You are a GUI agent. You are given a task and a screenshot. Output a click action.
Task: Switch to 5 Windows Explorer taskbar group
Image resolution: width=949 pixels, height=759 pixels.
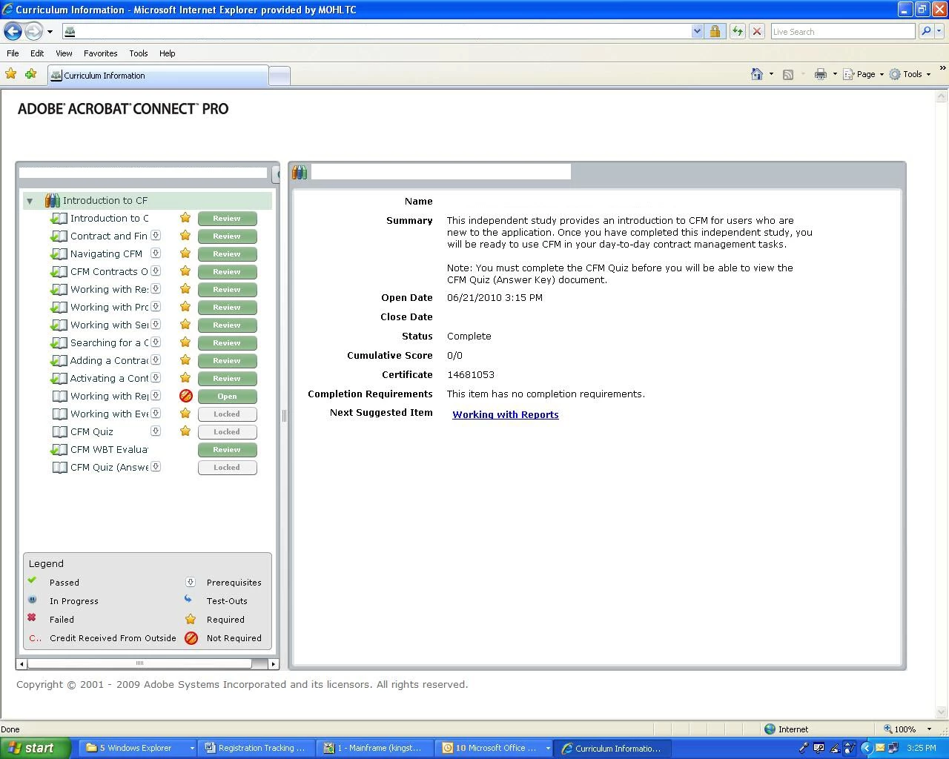pyautogui.click(x=139, y=748)
